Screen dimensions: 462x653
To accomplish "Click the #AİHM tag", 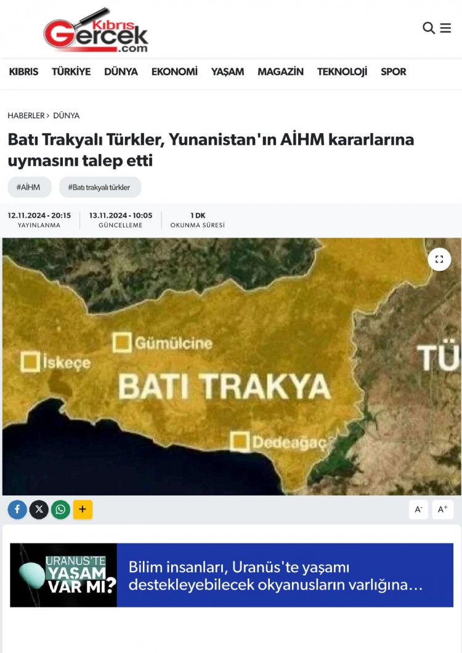I will (x=29, y=187).
